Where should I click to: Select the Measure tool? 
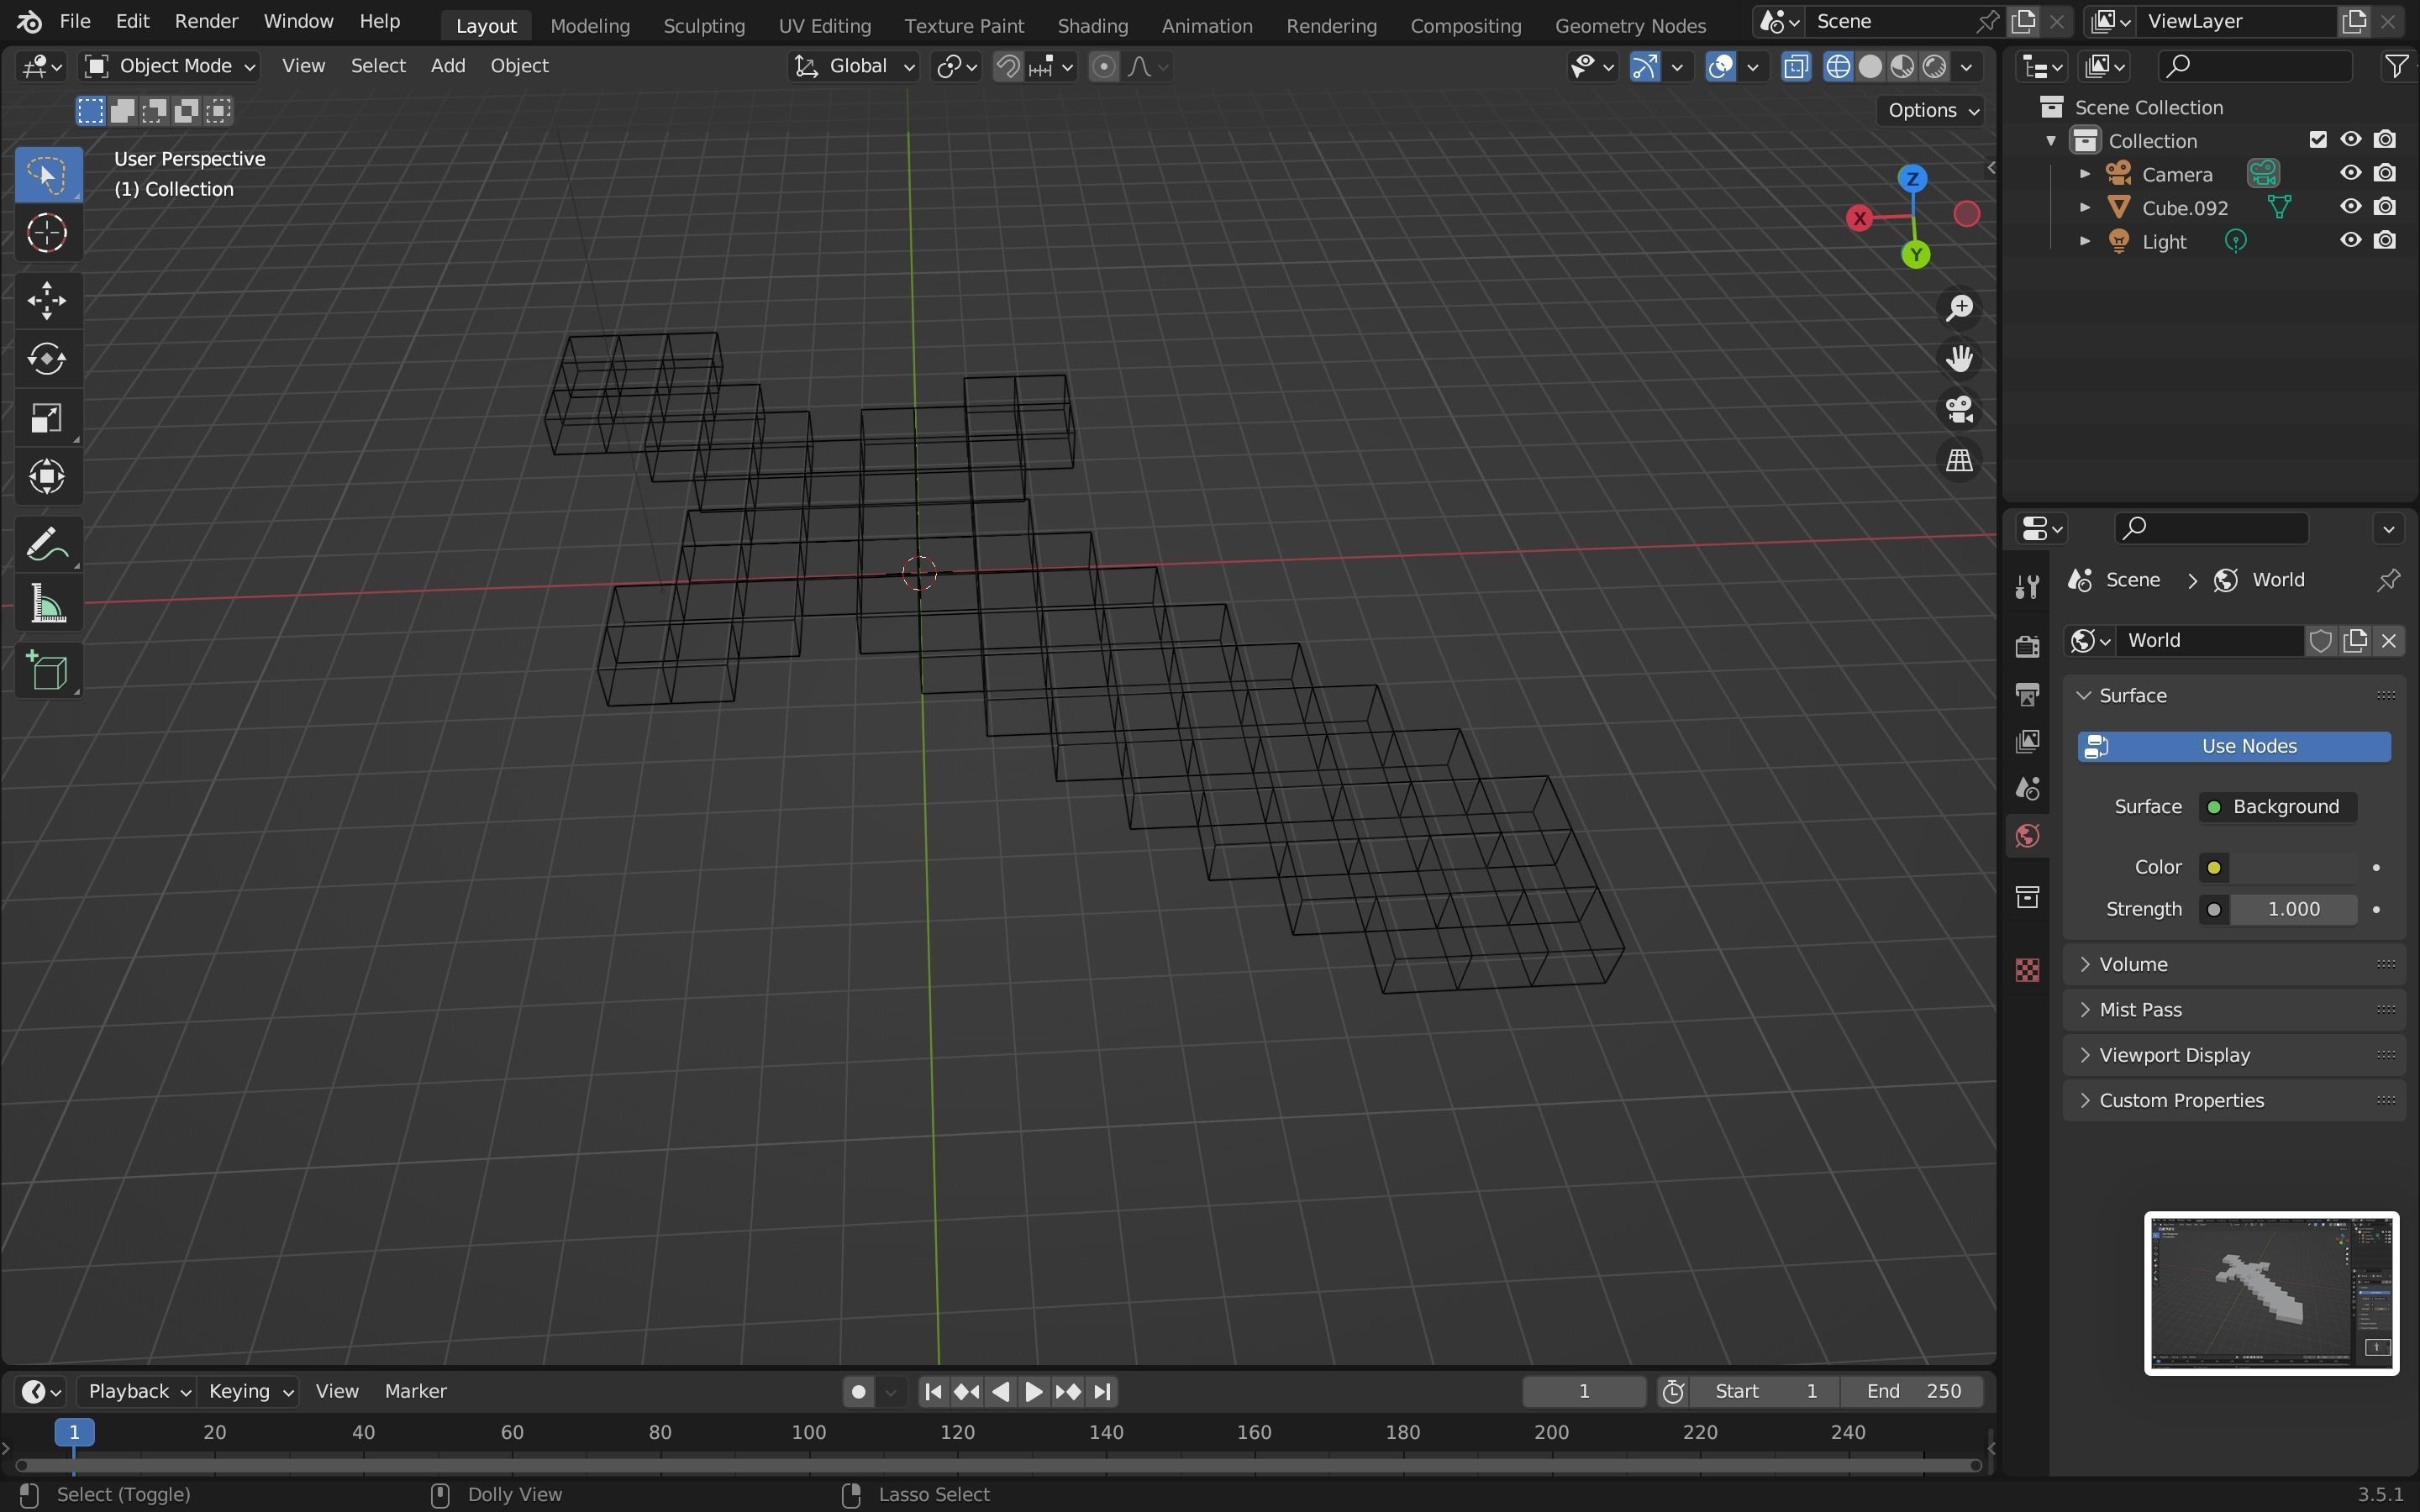[46, 606]
